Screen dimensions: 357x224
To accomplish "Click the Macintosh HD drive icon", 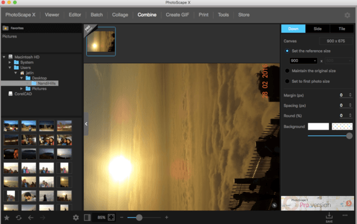I will coord(11,57).
